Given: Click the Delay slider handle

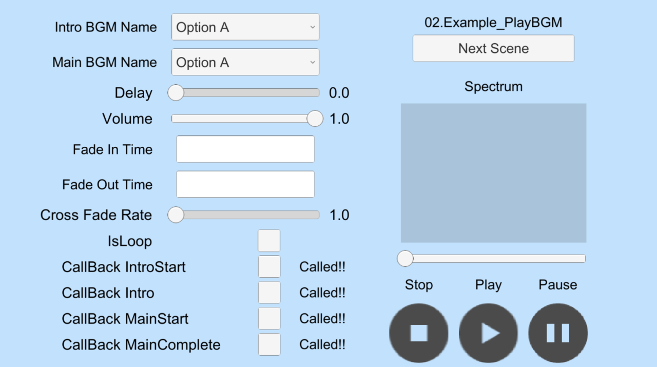Looking at the screenshot, I should (x=176, y=93).
